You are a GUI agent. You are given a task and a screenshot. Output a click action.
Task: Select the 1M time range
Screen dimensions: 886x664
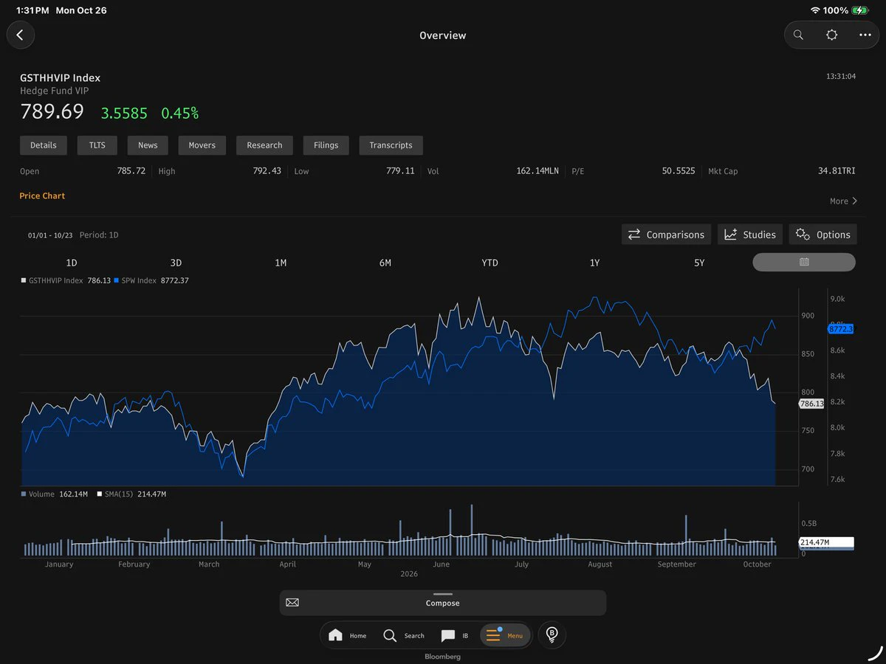pos(281,263)
